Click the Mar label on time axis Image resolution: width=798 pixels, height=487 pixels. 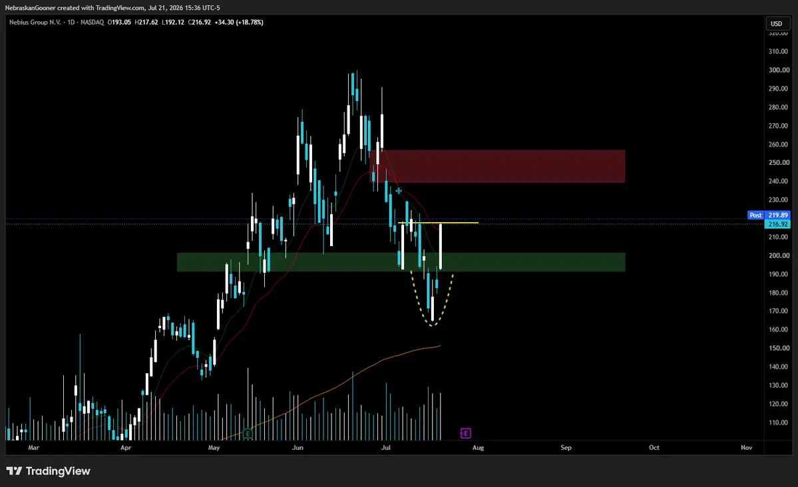click(x=33, y=448)
